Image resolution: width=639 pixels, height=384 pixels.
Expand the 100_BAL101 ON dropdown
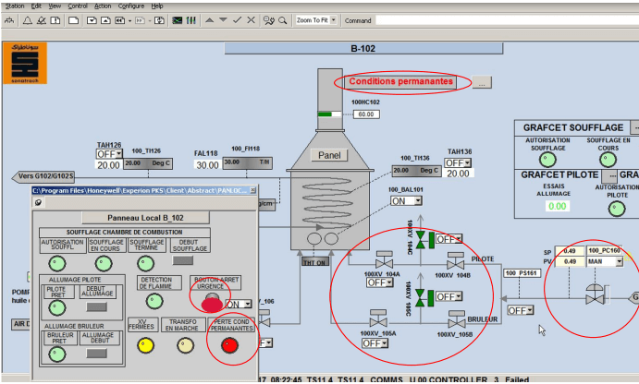[x=405, y=200]
